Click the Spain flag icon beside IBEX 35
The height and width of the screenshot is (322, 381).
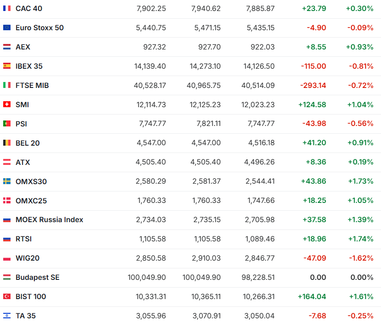[x=7, y=66]
